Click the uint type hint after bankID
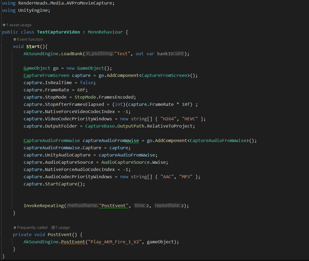Image resolution: width=309 pixels, height=261 pixels. tap(179, 54)
